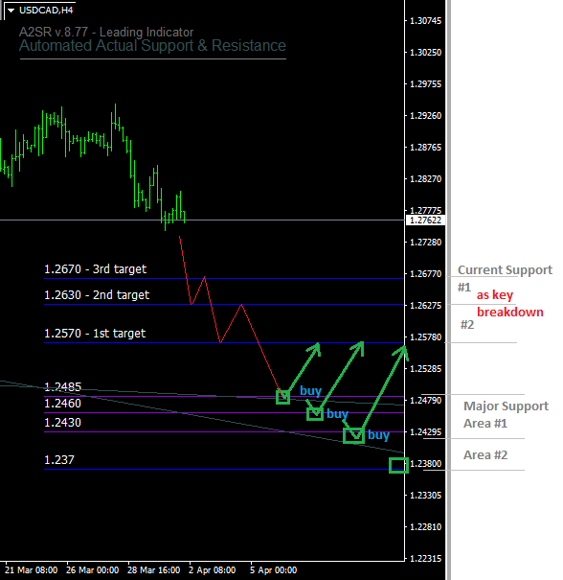Screen dimensions: 563x580
Task: Select the 1.2630 - 2nd target label
Action: 97,295
